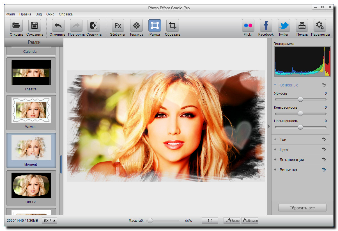
Task: Adjust the Контрастность slider handle
Action: [300, 113]
